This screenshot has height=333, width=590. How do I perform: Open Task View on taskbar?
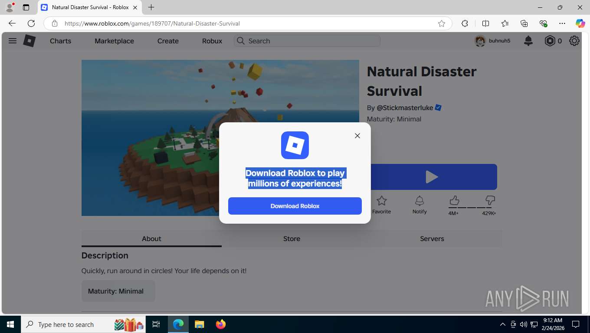[156, 324]
